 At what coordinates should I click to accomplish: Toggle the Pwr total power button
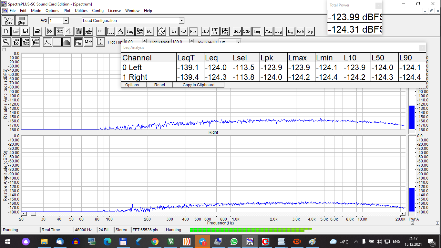[193, 31]
